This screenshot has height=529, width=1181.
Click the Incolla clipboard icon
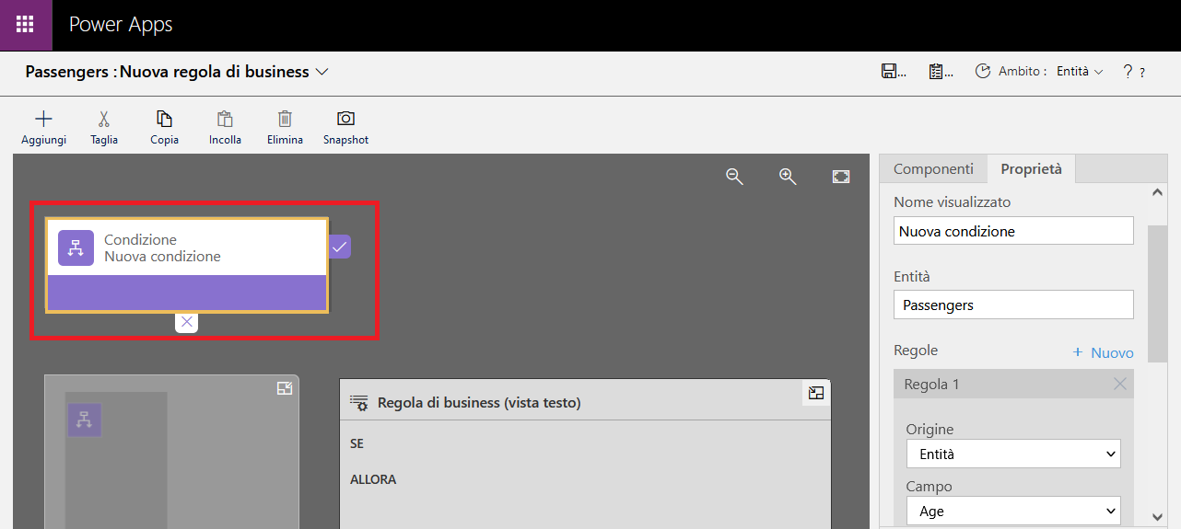click(x=225, y=119)
